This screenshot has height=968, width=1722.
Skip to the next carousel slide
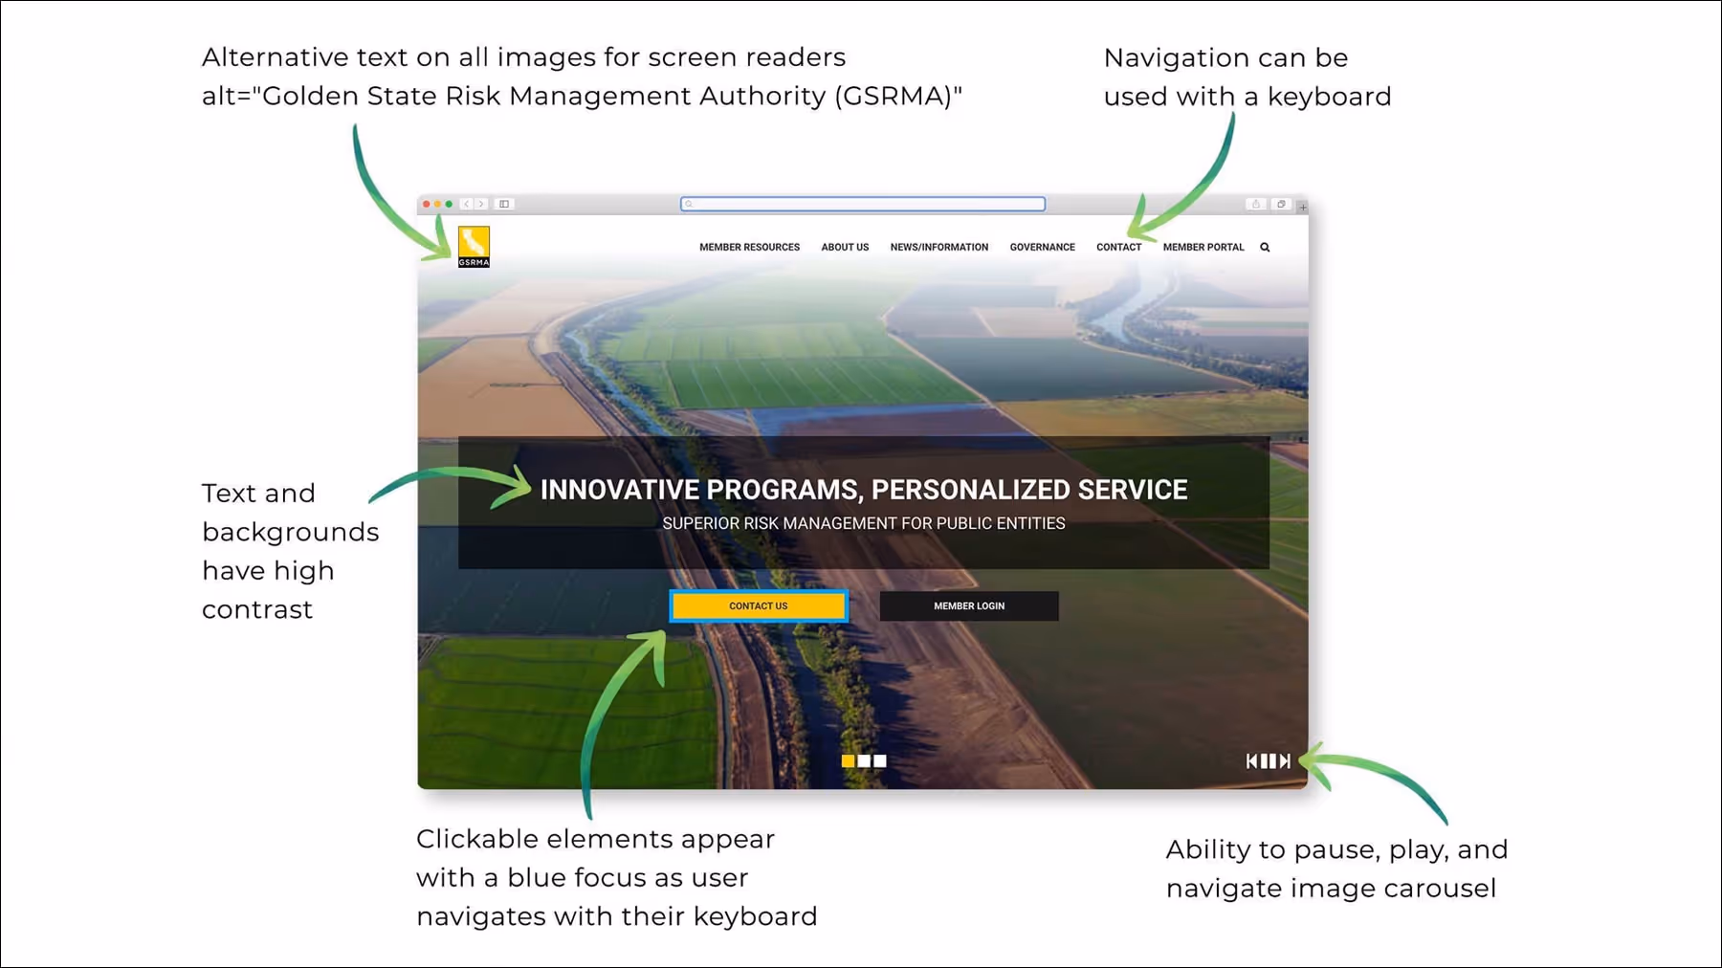(x=1285, y=761)
